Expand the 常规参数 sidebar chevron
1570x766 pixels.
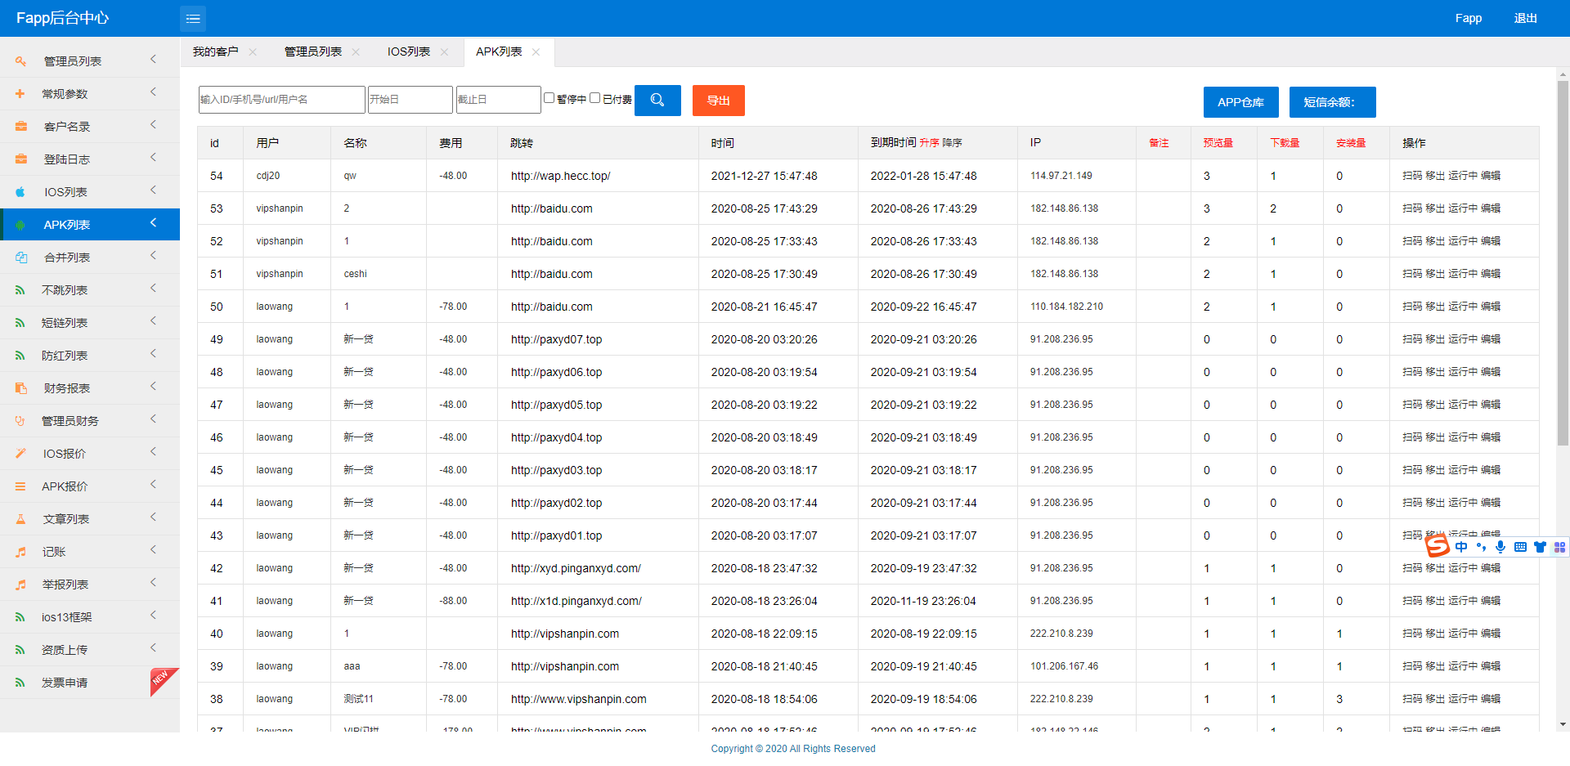point(153,92)
